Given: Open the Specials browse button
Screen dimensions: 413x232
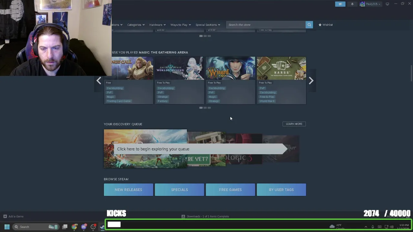Looking at the screenshot, I should coord(179,190).
